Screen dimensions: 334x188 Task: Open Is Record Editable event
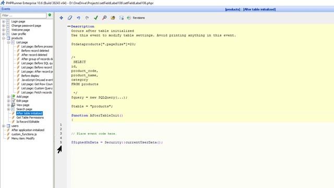(x=28, y=122)
